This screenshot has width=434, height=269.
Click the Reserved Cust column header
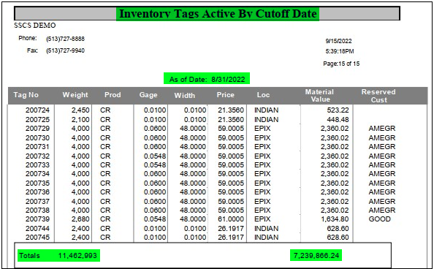coord(378,96)
